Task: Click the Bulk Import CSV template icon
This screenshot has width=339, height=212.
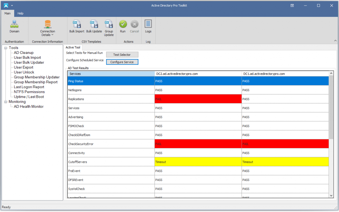Action: [x=77, y=24]
